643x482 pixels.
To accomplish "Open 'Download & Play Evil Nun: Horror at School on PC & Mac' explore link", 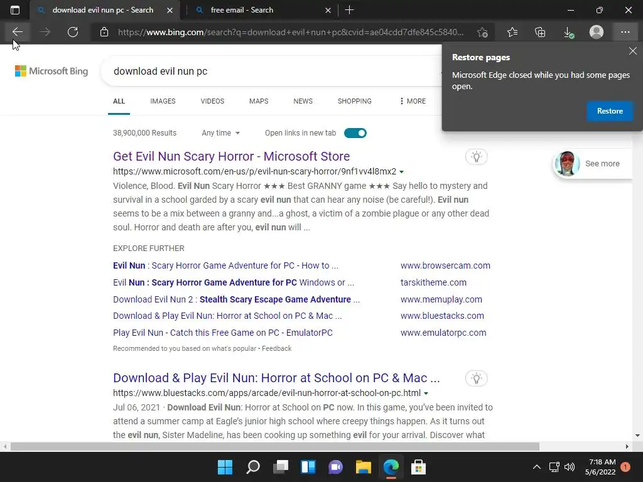I will [x=227, y=316].
